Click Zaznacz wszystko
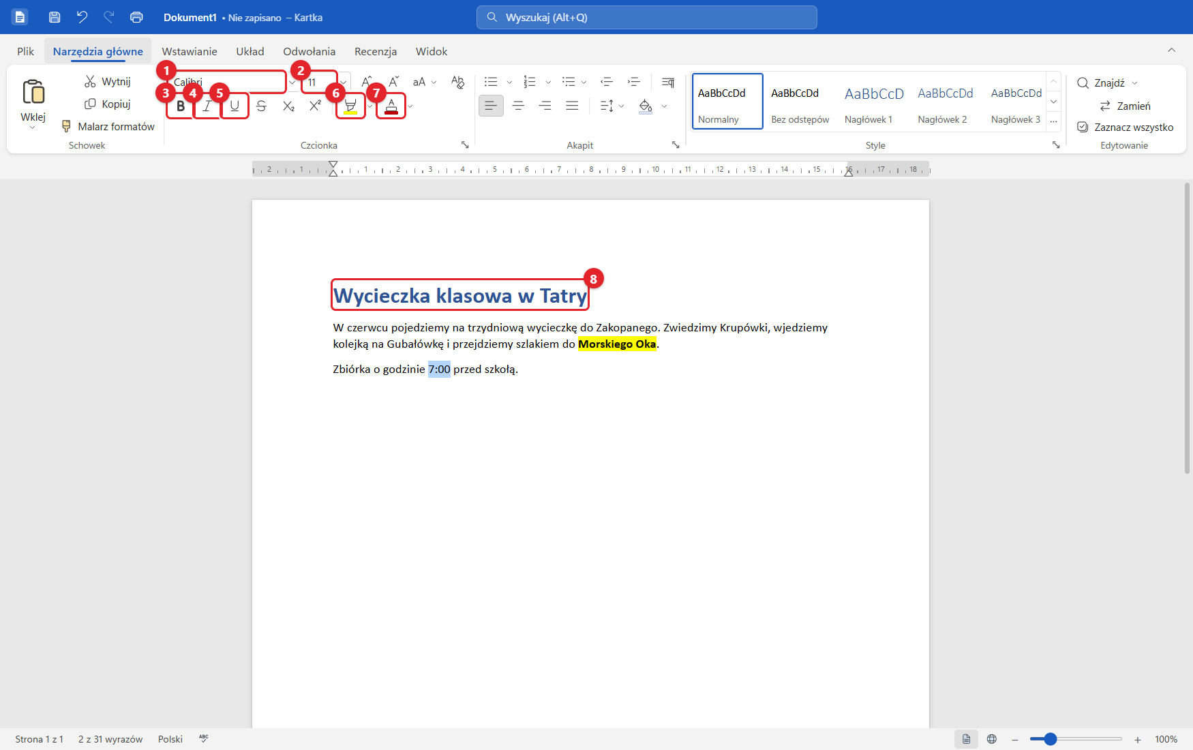 pos(1125,127)
